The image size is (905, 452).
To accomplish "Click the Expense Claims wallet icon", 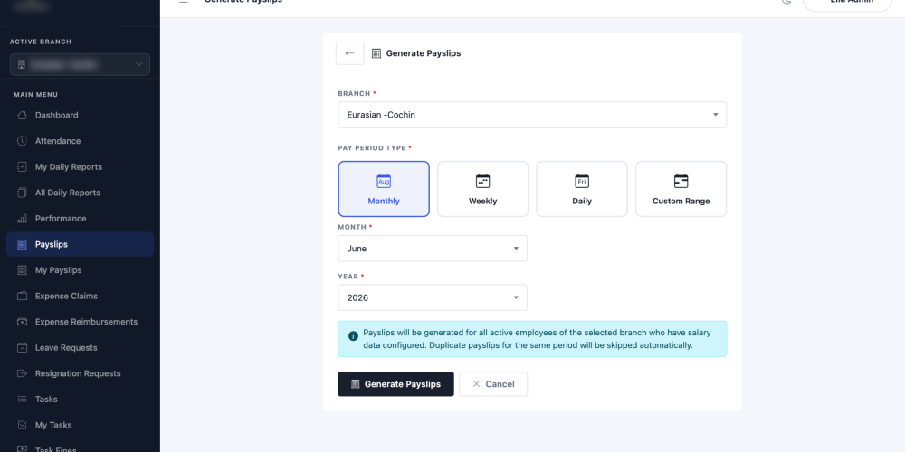I will [x=22, y=296].
